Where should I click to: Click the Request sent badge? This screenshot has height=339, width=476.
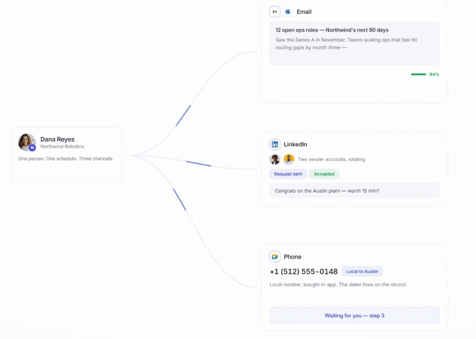[x=288, y=174]
